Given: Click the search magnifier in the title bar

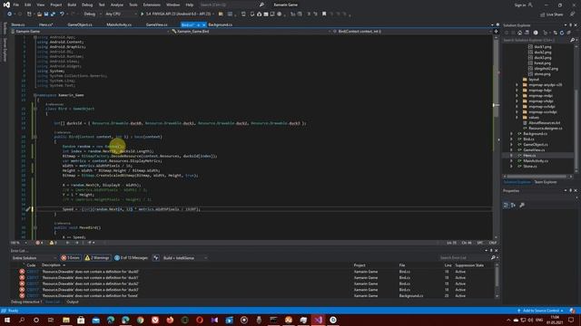Looking at the screenshot, I should (x=261, y=5).
